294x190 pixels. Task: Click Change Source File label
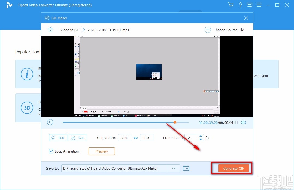coord(229,30)
